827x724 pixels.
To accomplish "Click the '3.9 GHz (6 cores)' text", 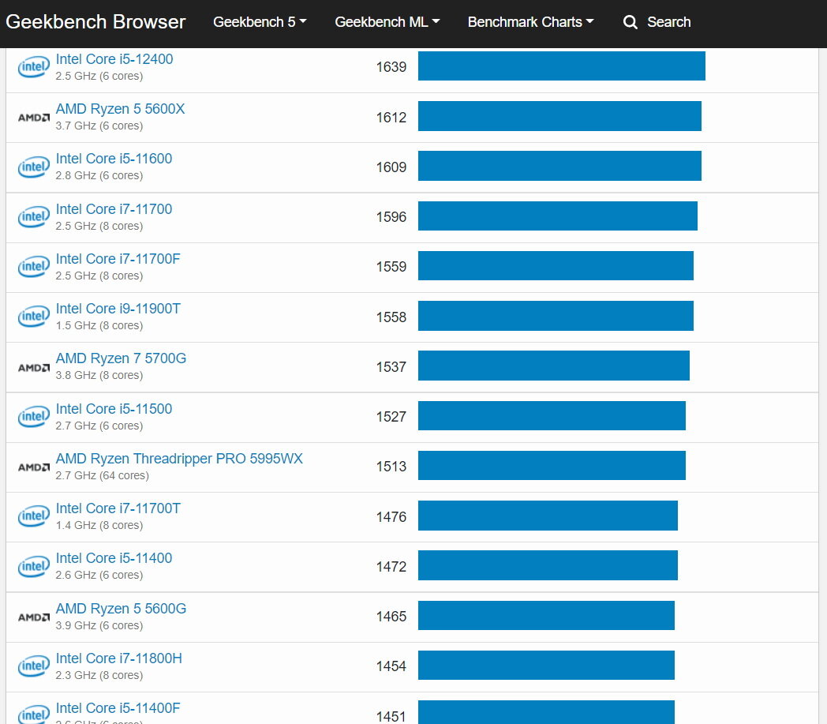I will coord(99,625).
